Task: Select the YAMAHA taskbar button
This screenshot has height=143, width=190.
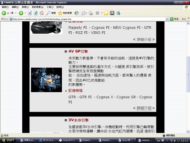Action: click(x=145, y=140)
